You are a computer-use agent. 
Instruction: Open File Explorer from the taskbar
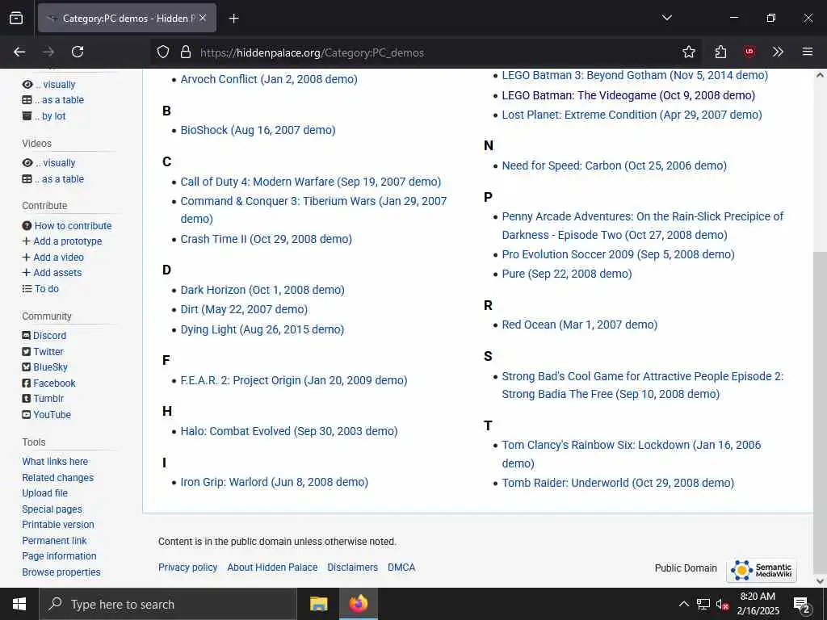coord(318,604)
